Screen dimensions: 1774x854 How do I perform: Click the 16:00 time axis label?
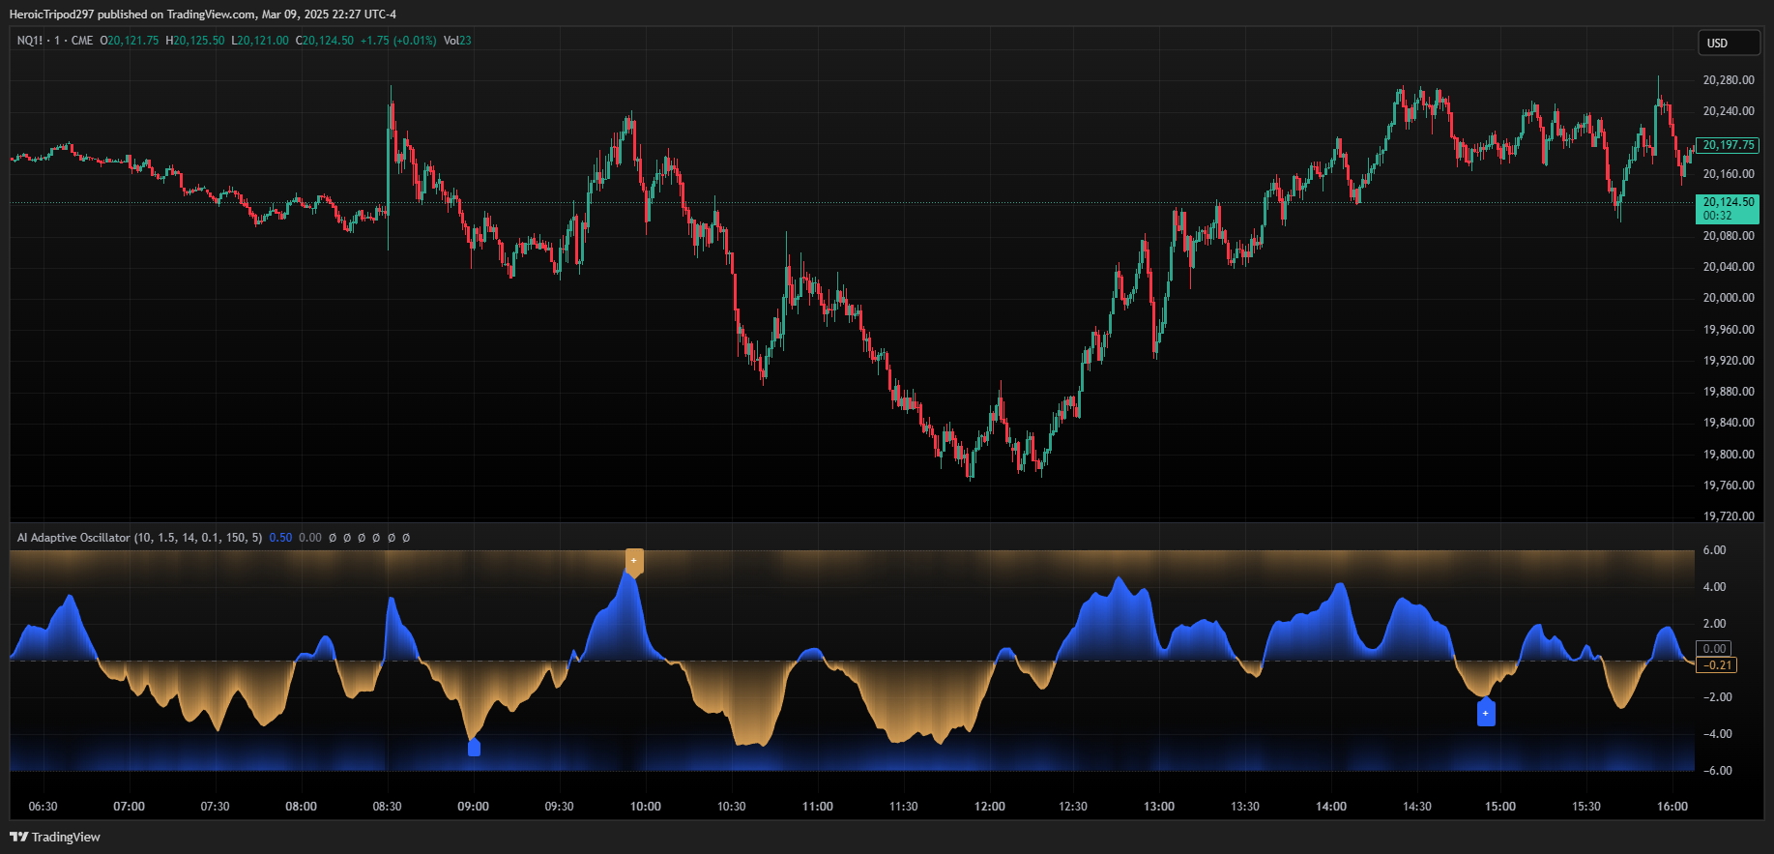(1672, 807)
